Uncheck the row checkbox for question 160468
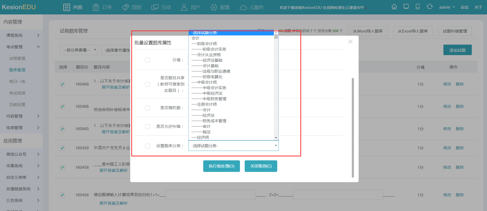The height and width of the screenshot is (211, 487). click(62, 84)
